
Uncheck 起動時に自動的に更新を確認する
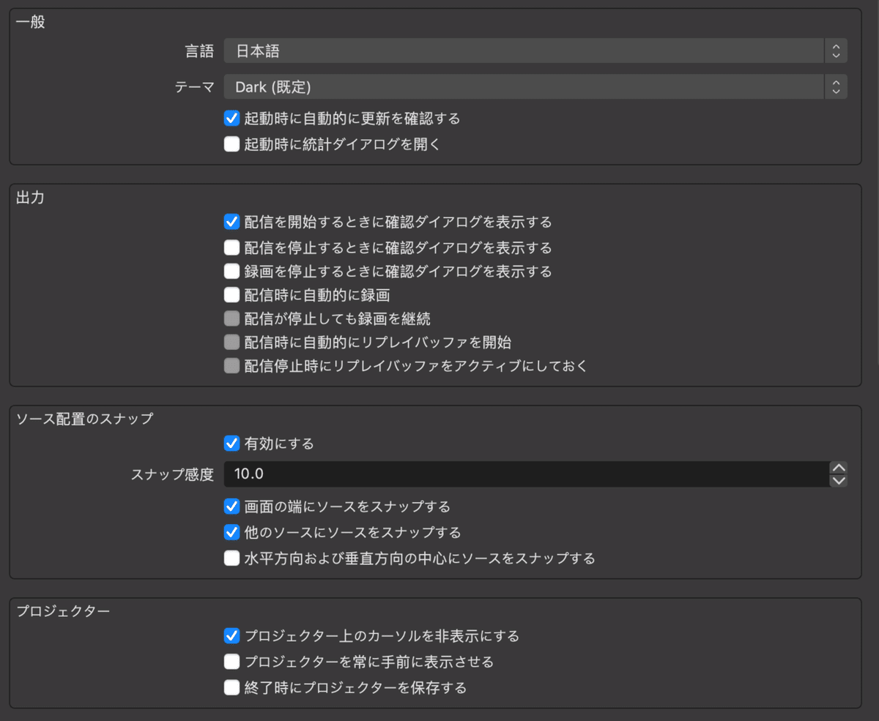232,118
